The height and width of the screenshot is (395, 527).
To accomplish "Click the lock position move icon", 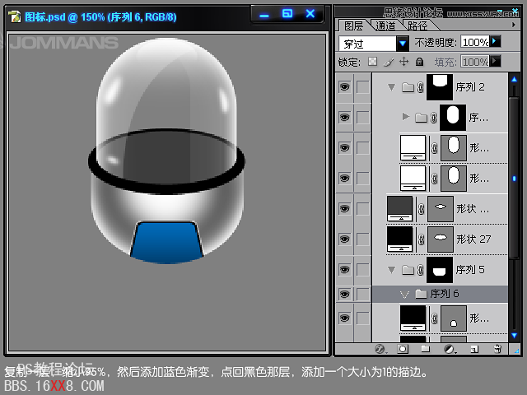I will (x=403, y=62).
